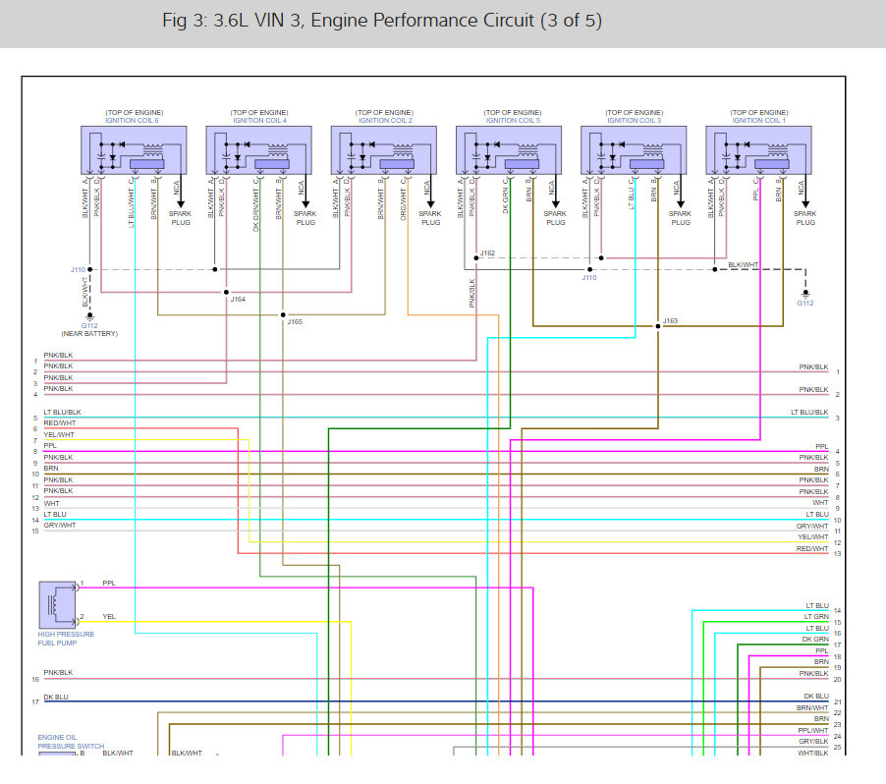Click the 'J165' splice label
The width and height of the screenshot is (886, 784).
(x=295, y=321)
